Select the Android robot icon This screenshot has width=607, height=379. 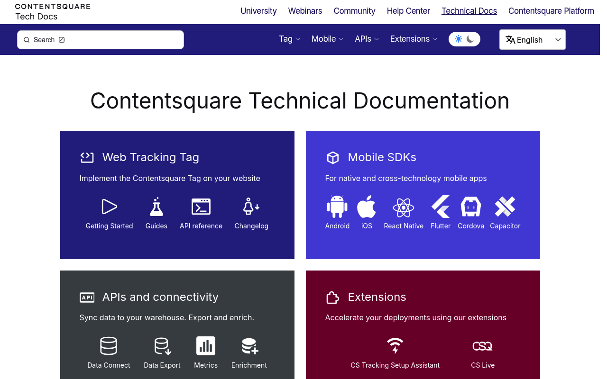tap(337, 207)
